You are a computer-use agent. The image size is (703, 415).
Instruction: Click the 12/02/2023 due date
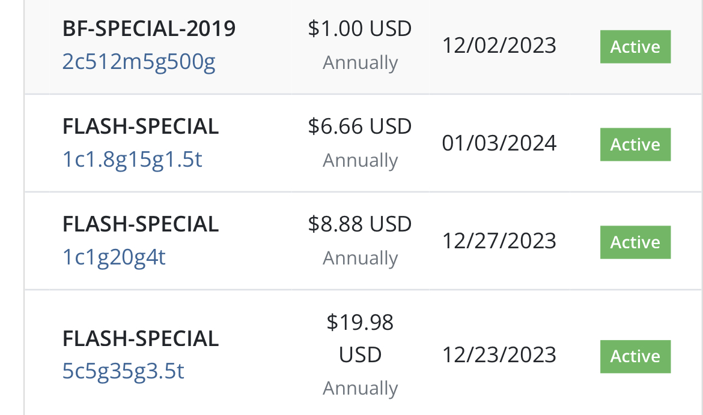(499, 46)
